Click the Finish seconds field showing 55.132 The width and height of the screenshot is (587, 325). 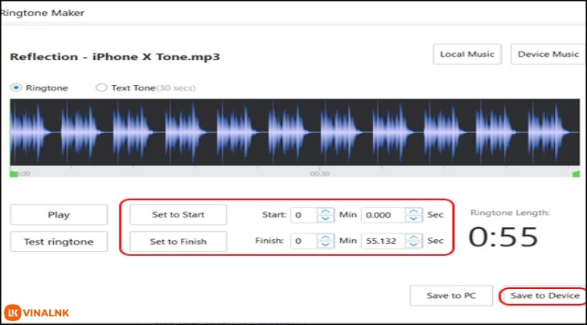[382, 241]
